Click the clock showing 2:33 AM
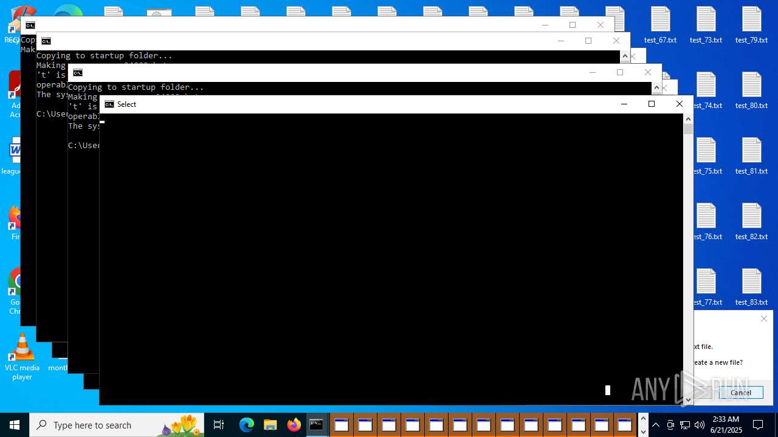Viewport: 778px width, 437px height. point(726,419)
